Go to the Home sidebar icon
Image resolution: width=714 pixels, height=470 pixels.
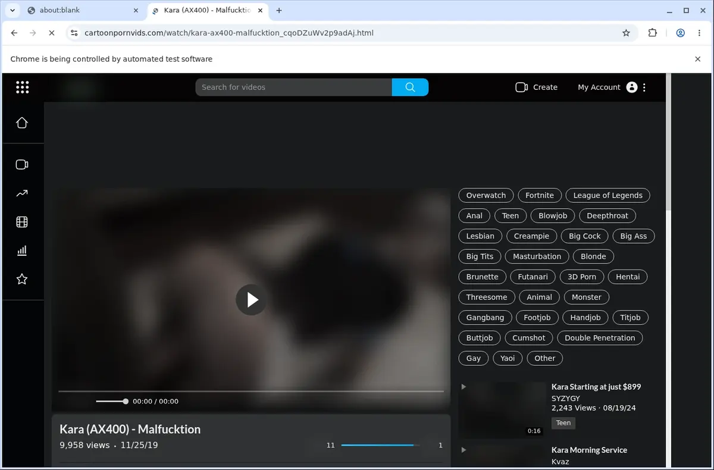(22, 123)
